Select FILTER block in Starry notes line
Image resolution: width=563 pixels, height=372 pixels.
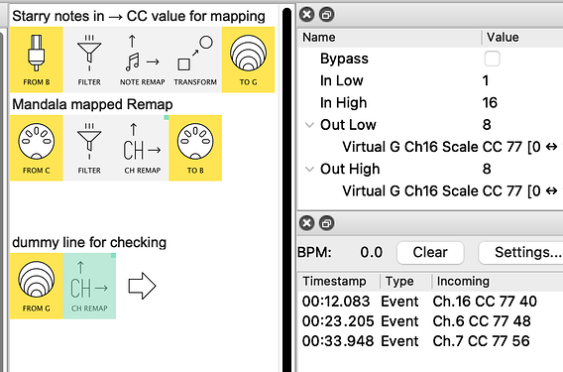click(x=89, y=60)
